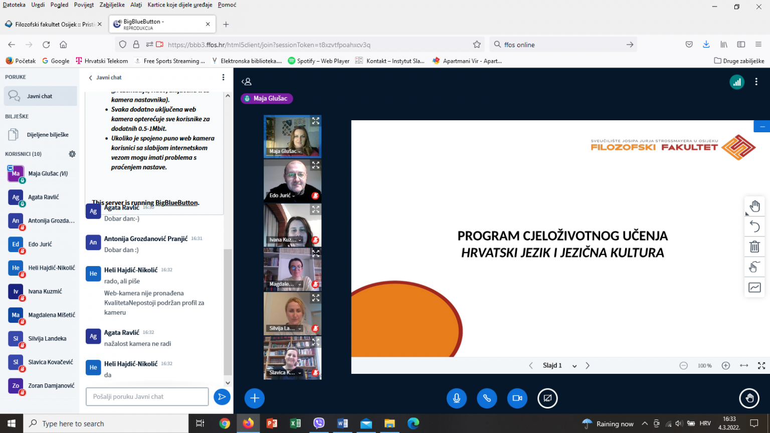Select the whiteboard pan hand tool
The width and height of the screenshot is (770, 433).
click(754, 206)
